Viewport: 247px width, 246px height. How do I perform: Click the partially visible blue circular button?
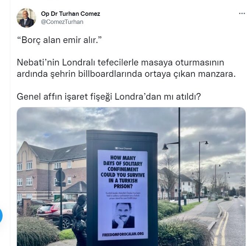point(1,215)
